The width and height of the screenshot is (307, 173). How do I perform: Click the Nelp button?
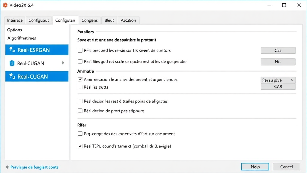coord(255,167)
